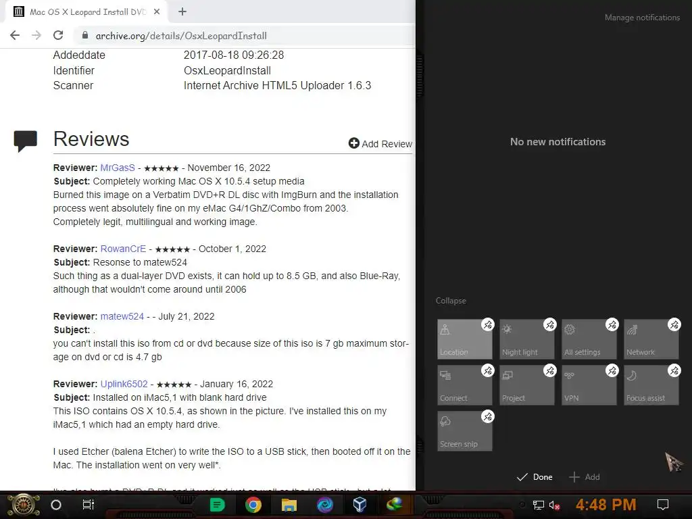Viewport: 692px width, 519px height.
Task: Open Cortana search circle
Action: (56, 505)
